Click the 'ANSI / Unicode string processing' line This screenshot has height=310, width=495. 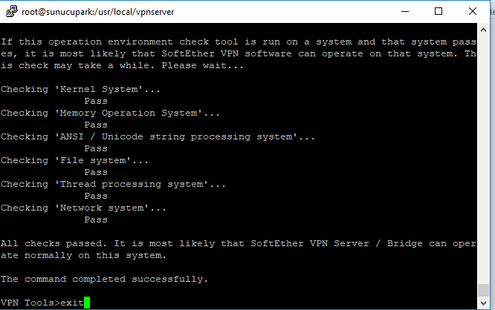pos(158,136)
